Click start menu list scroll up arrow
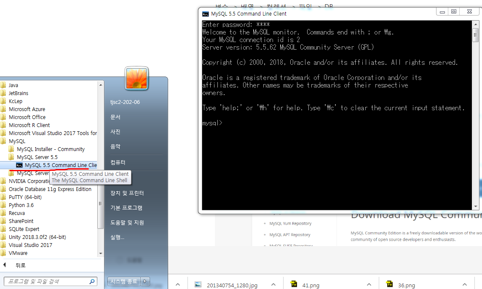The width and height of the screenshot is (482, 289). click(x=101, y=85)
